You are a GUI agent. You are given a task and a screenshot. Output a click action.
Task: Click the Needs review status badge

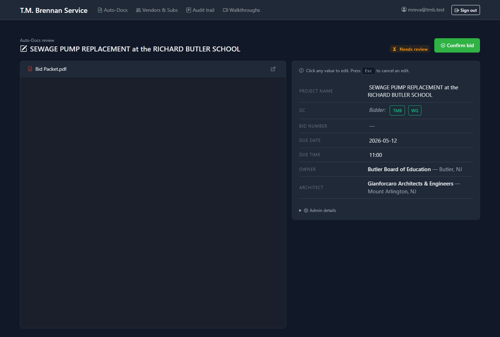(410, 49)
